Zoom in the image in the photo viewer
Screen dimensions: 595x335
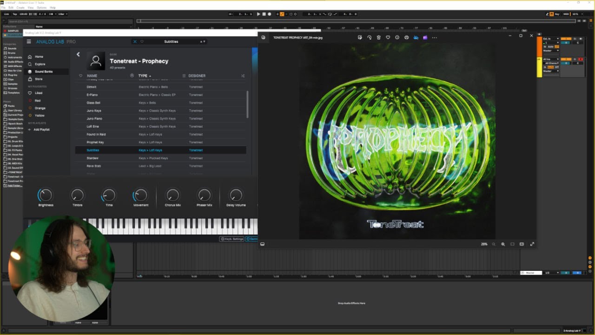point(503,244)
